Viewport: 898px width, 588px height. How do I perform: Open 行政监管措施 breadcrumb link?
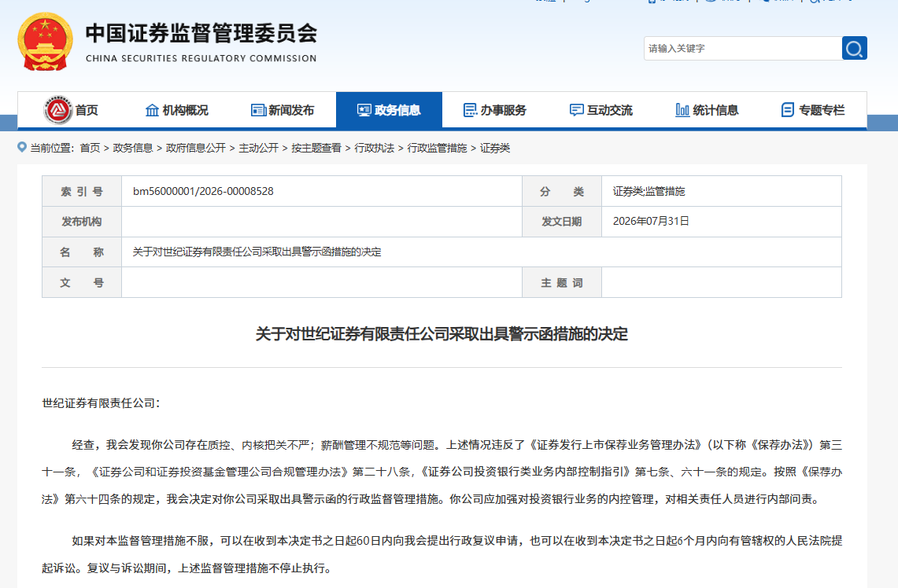437,148
